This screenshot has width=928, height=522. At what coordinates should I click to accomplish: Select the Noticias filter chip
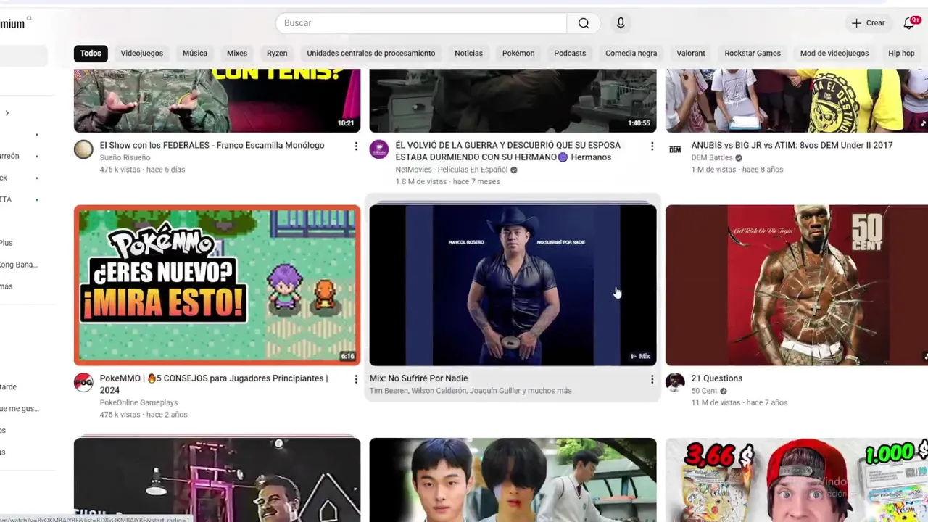(468, 53)
